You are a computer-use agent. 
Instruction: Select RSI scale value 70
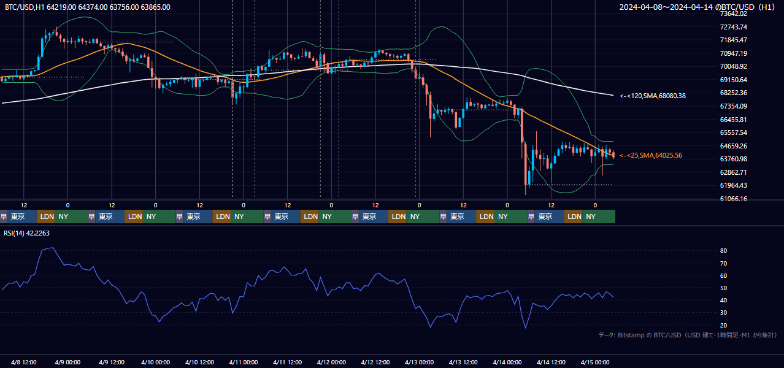(724, 263)
